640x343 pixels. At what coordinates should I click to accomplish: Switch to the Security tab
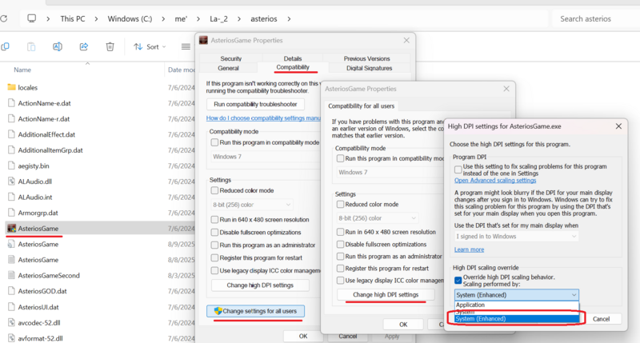[231, 58]
